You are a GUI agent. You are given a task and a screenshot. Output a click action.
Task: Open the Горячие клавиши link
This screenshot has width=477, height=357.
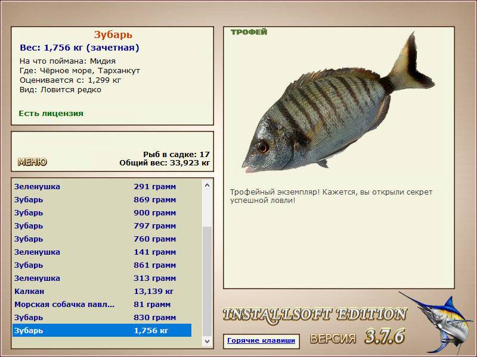pos(261,340)
